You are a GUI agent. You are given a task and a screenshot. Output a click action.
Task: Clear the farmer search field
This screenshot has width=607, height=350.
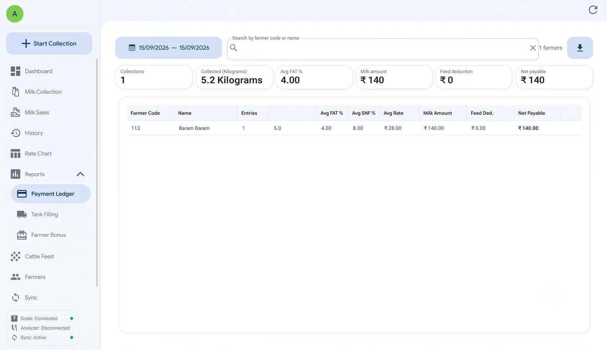click(x=533, y=48)
